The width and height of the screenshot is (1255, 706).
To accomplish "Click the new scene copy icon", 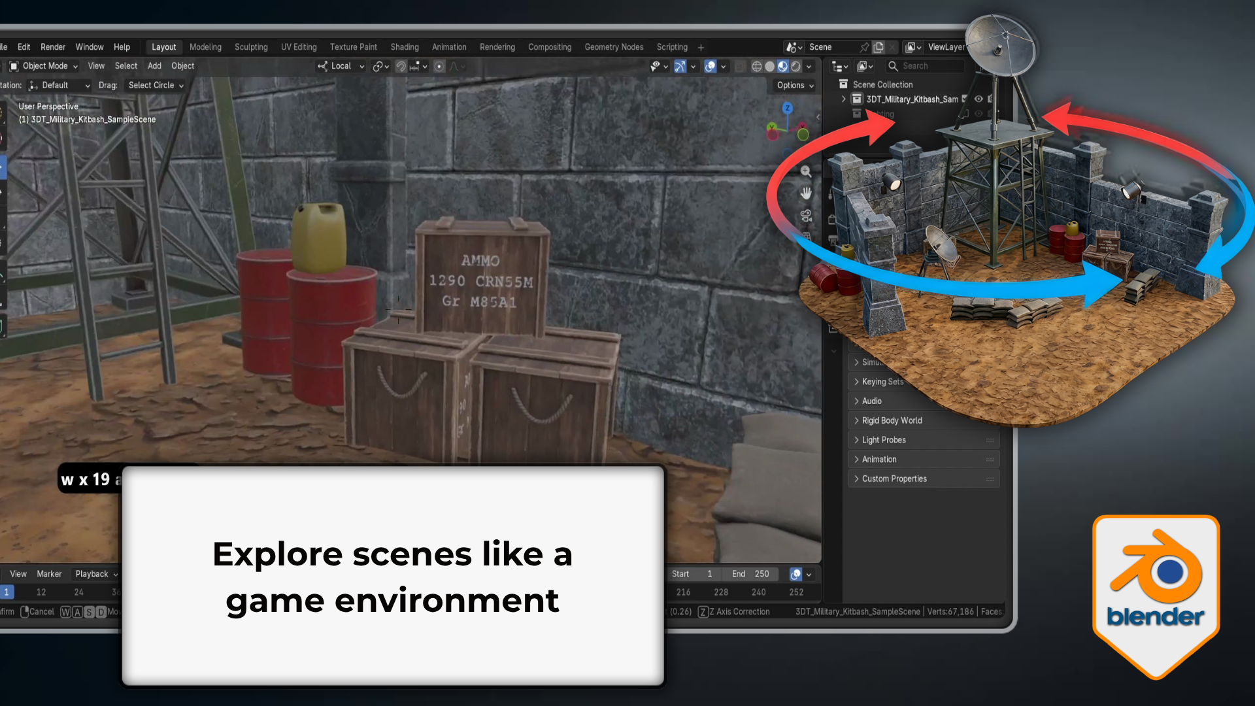I will 878,47.
